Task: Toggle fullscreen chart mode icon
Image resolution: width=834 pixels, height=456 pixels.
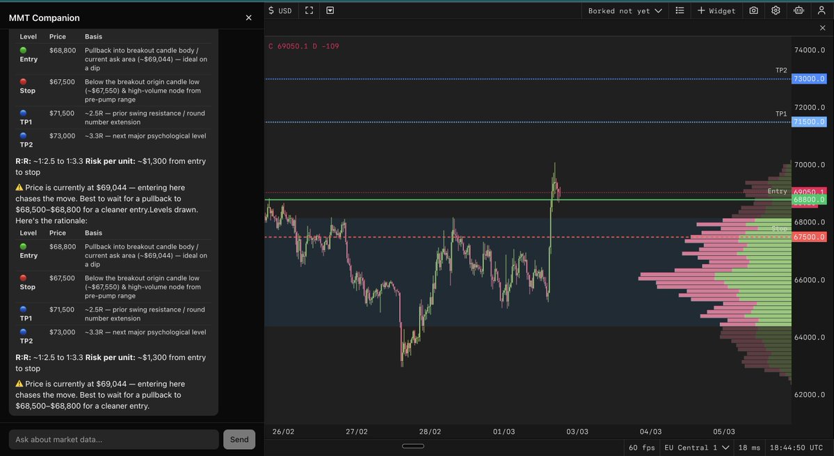Action: [309, 10]
